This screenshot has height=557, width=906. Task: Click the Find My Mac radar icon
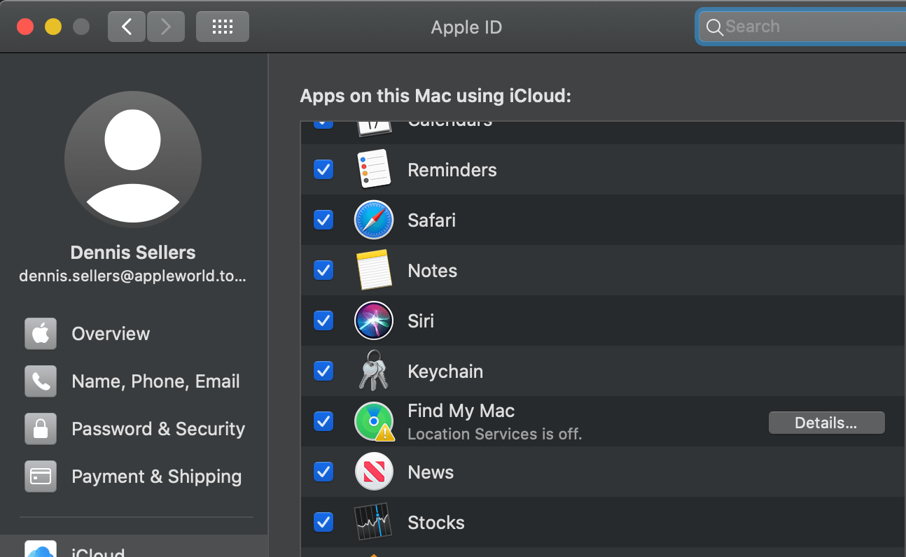(373, 421)
